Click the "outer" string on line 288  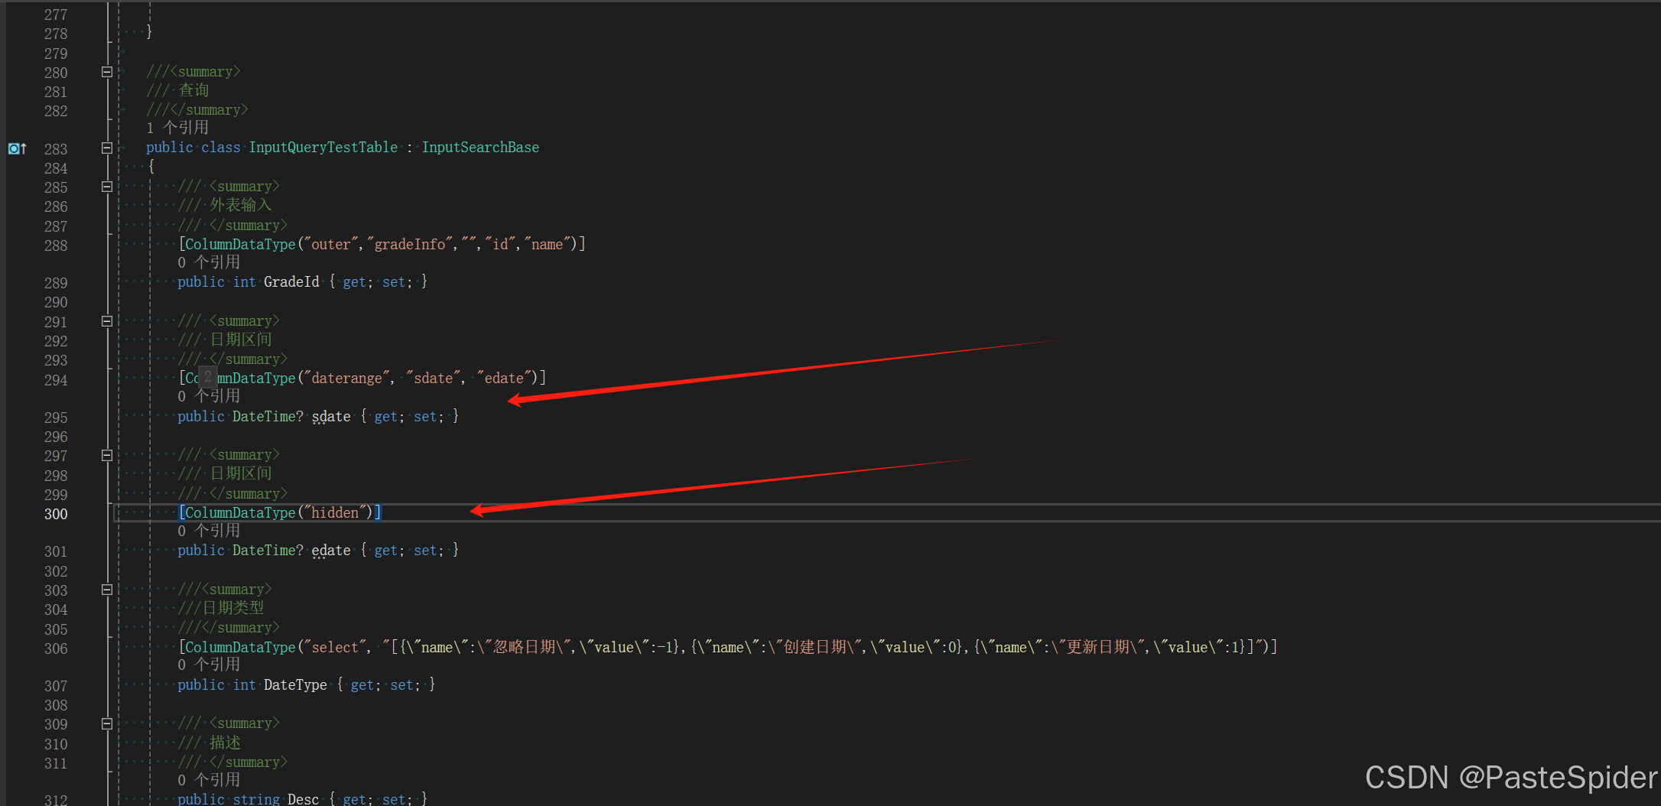coord(330,244)
